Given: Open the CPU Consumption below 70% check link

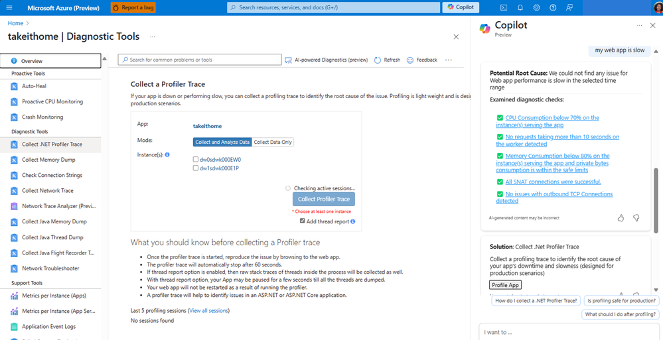Looking at the screenshot, I should 548,121.
